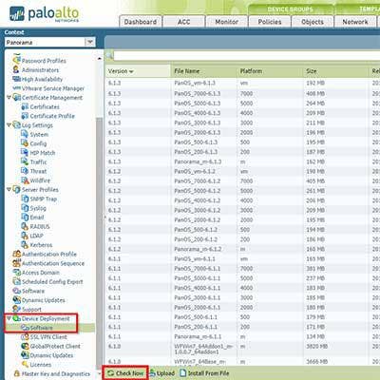Click the Install From File document icon
Viewport: 380px width, 380px height.
pyautogui.click(x=183, y=373)
